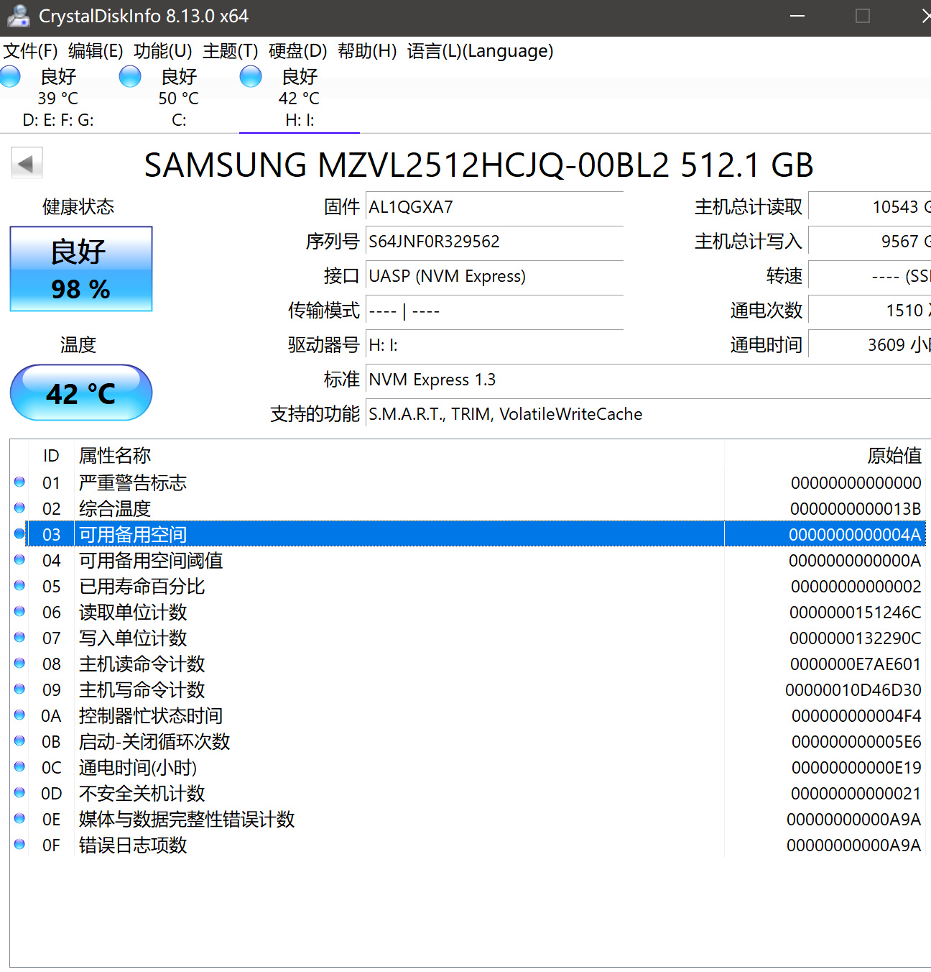Click the 42 °C temperature button
931x972 pixels.
coord(81,393)
